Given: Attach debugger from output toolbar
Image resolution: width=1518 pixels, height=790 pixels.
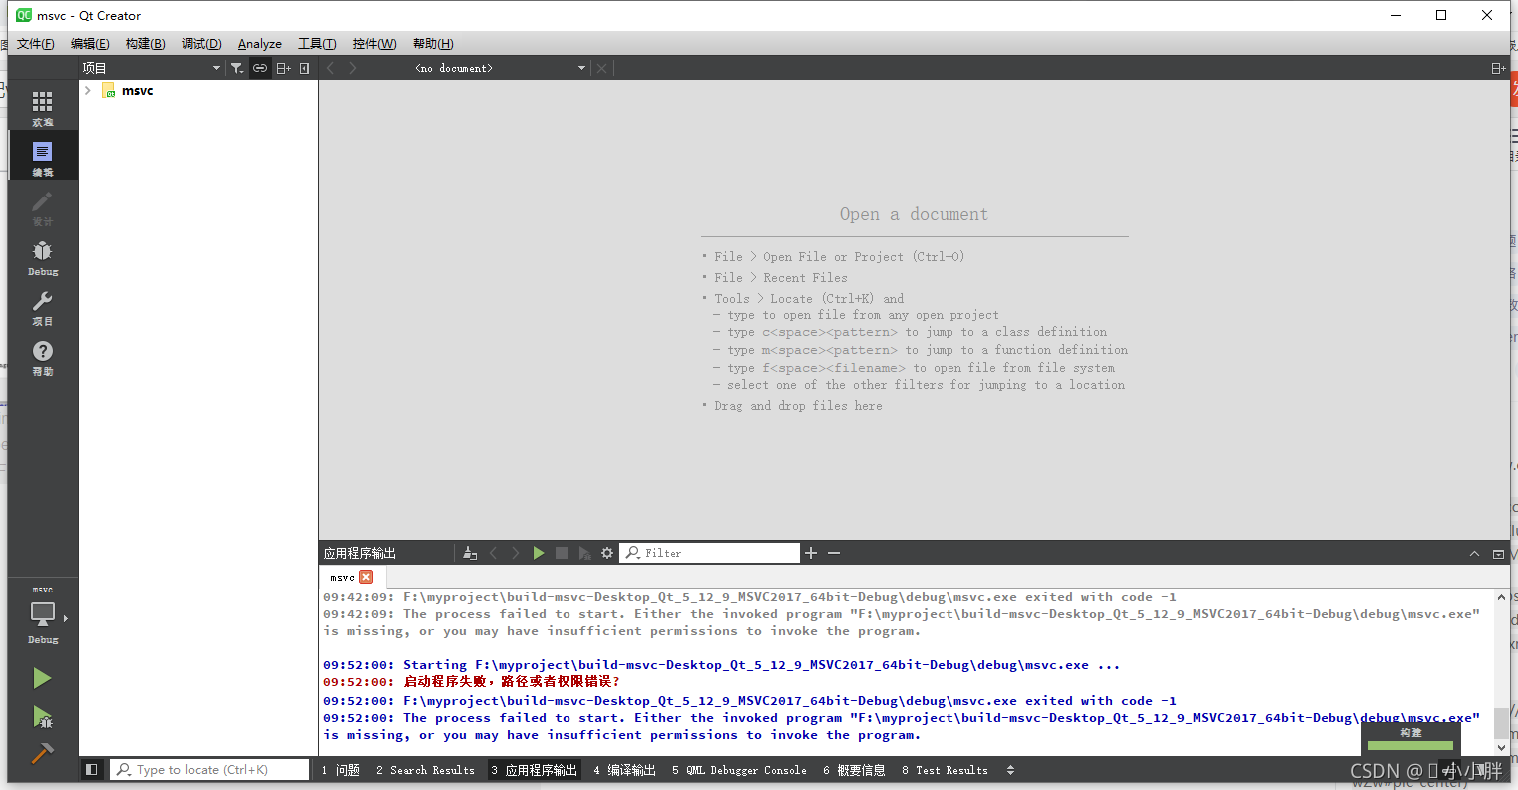Looking at the screenshot, I should (x=584, y=553).
